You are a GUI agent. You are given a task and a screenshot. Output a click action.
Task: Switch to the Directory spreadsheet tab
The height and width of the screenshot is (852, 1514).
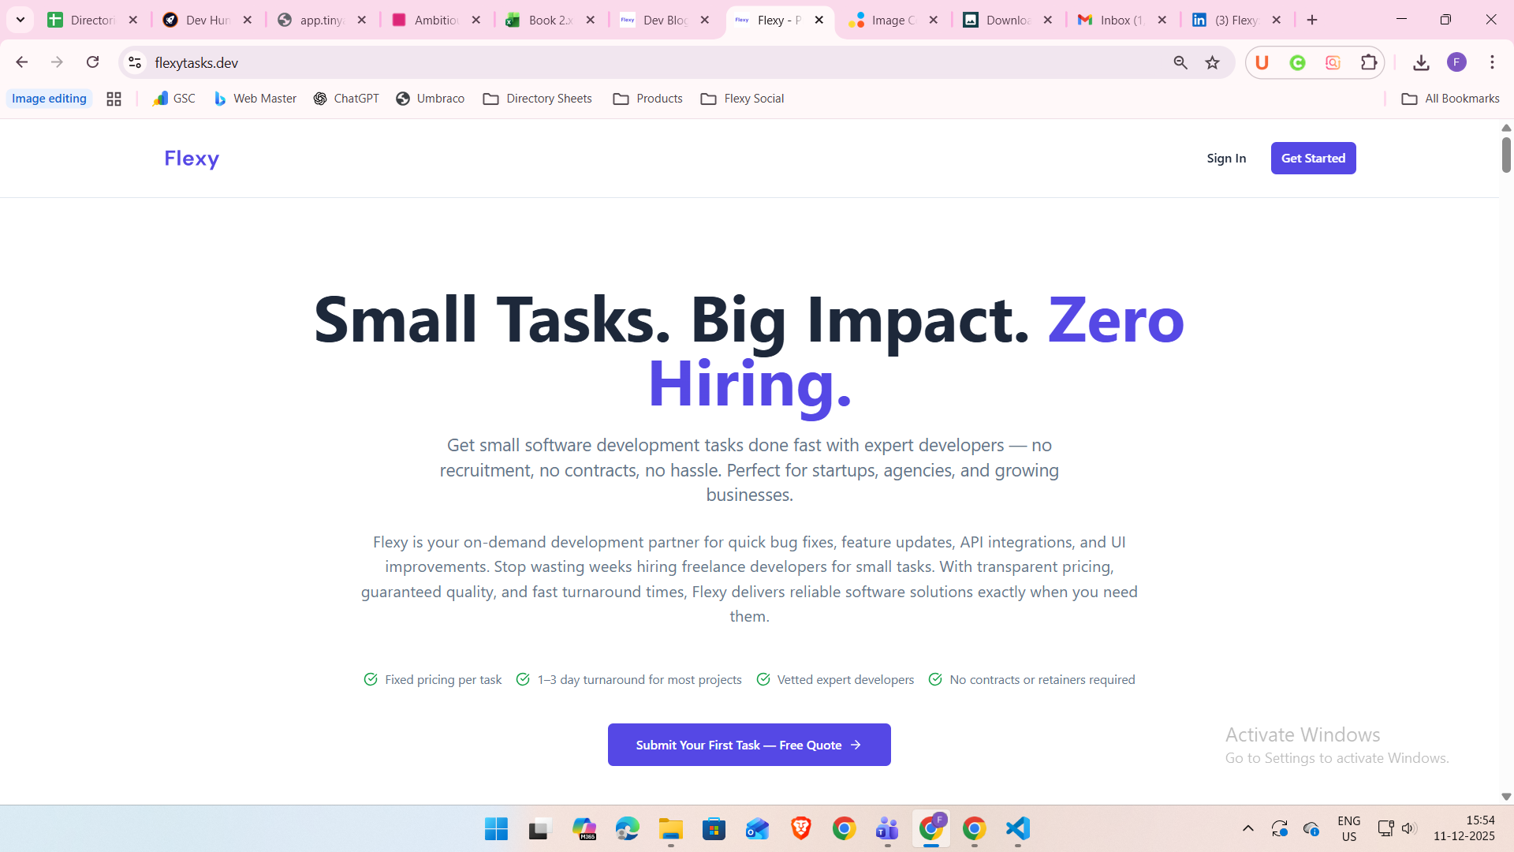82,20
